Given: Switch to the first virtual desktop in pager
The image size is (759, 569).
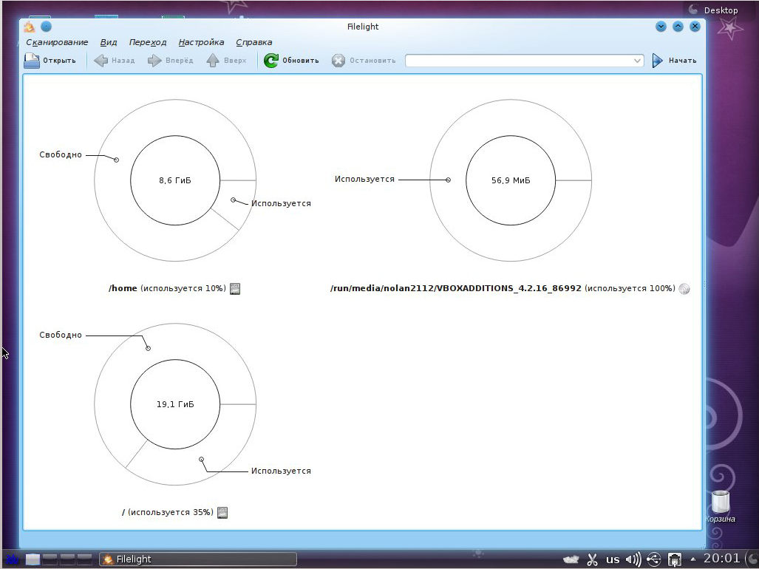Looking at the screenshot, I should tap(33, 559).
